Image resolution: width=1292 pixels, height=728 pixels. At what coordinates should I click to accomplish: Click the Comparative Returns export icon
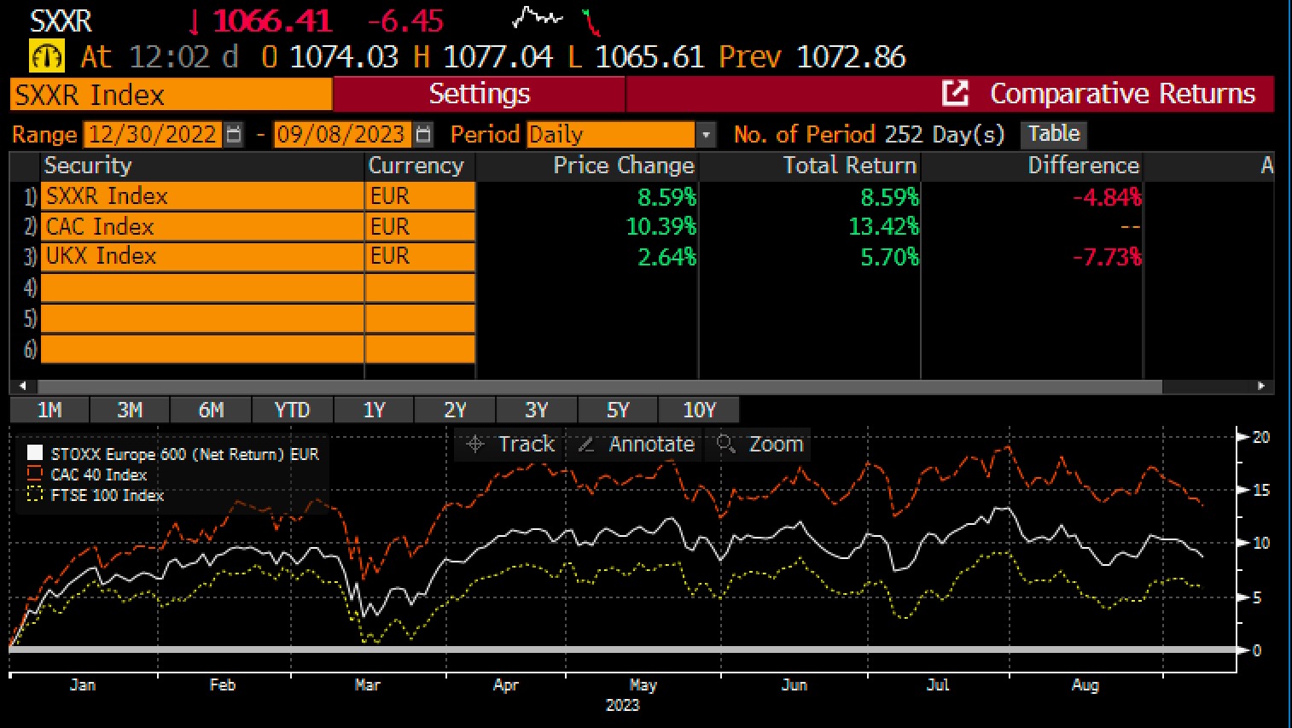click(955, 93)
